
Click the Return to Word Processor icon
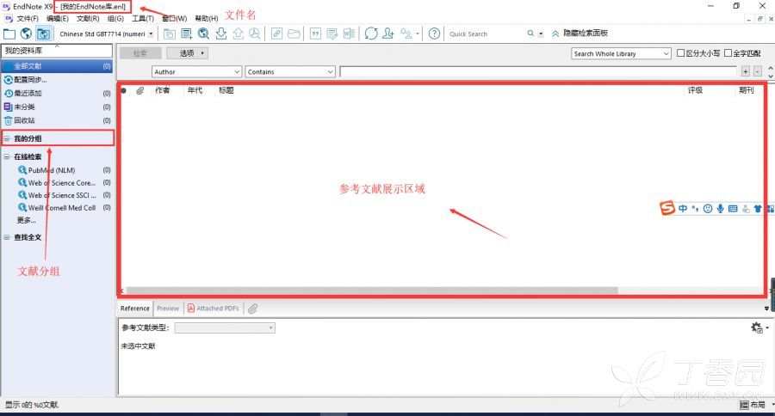pyautogui.click(x=349, y=34)
